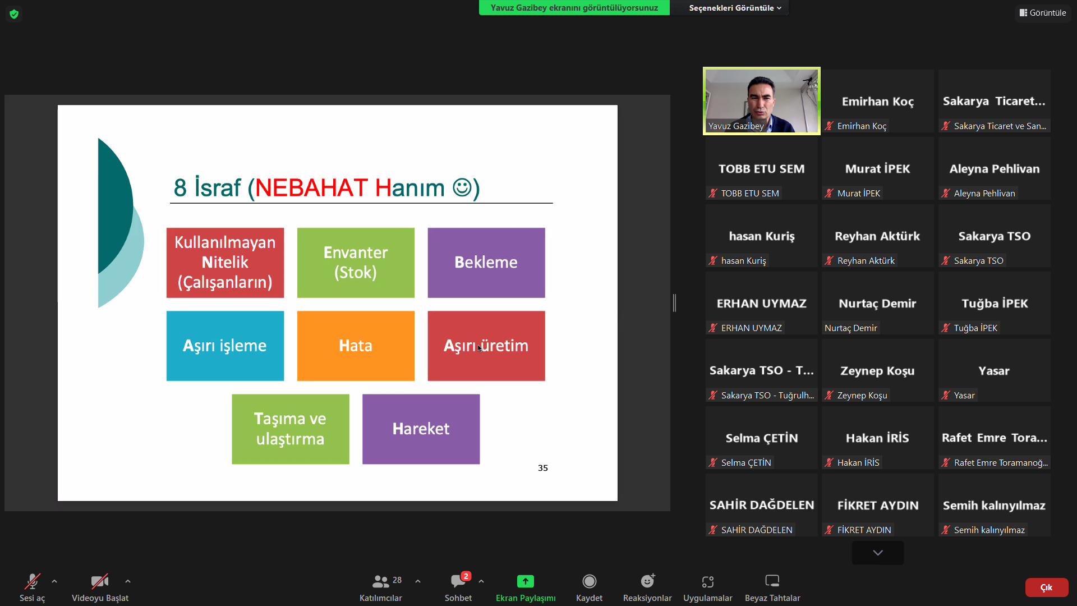
Task: Open the Katılımcılar participants panel
Action: click(381, 587)
